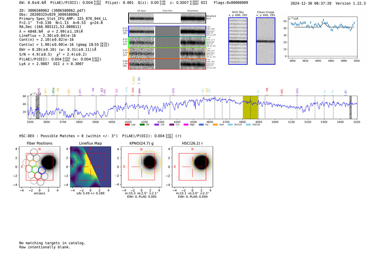Click the 325_LL_030 label beside the blue-framed fiber row
Viewport: 385px width, 262px height.
pos(211,35)
